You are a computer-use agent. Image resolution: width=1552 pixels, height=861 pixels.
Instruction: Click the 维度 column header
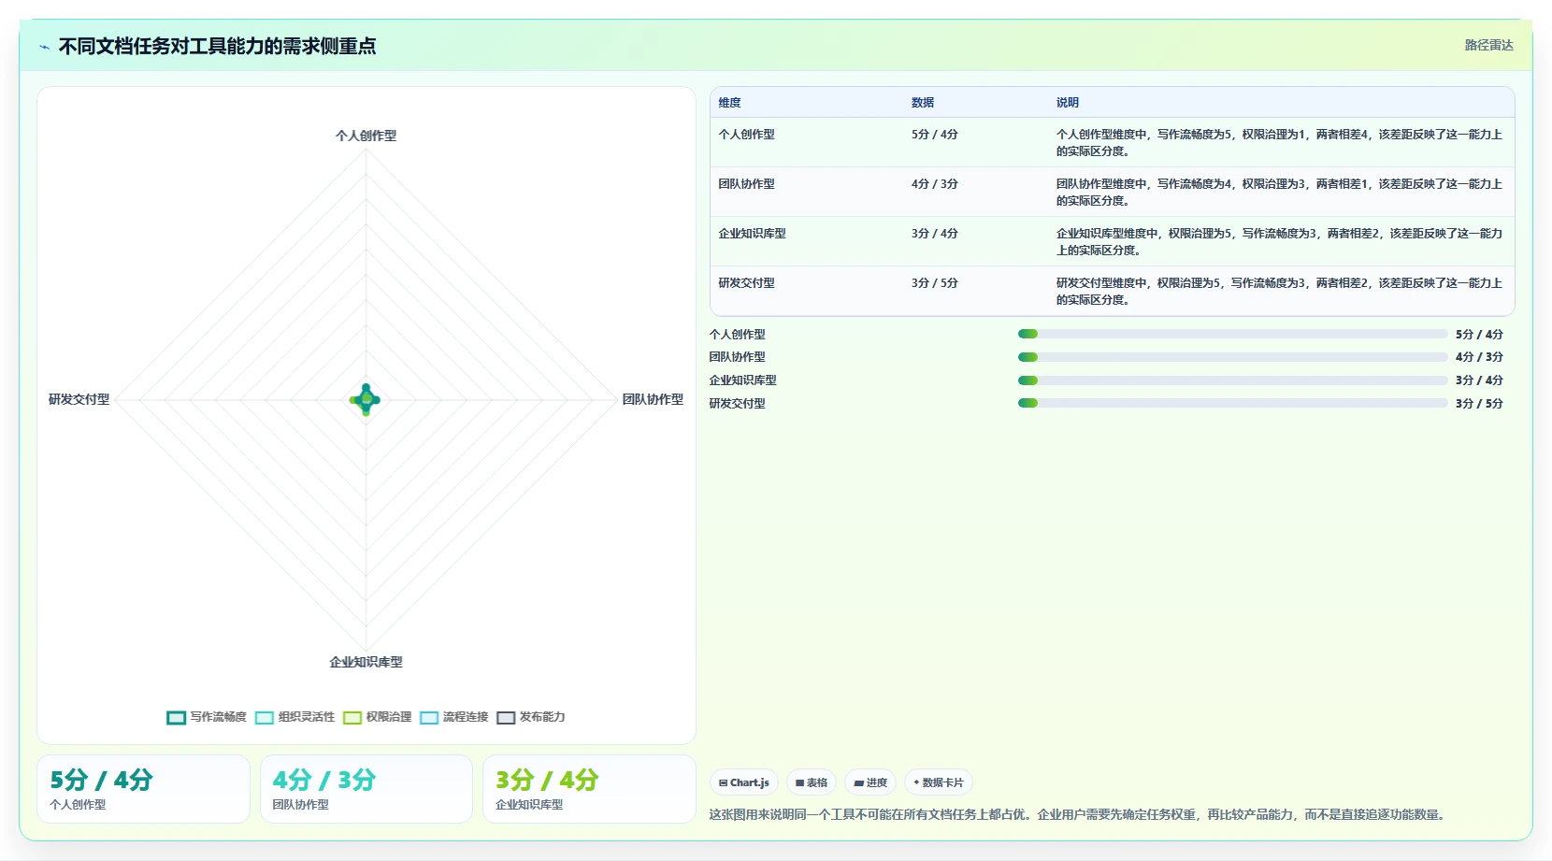tap(729, 103)
